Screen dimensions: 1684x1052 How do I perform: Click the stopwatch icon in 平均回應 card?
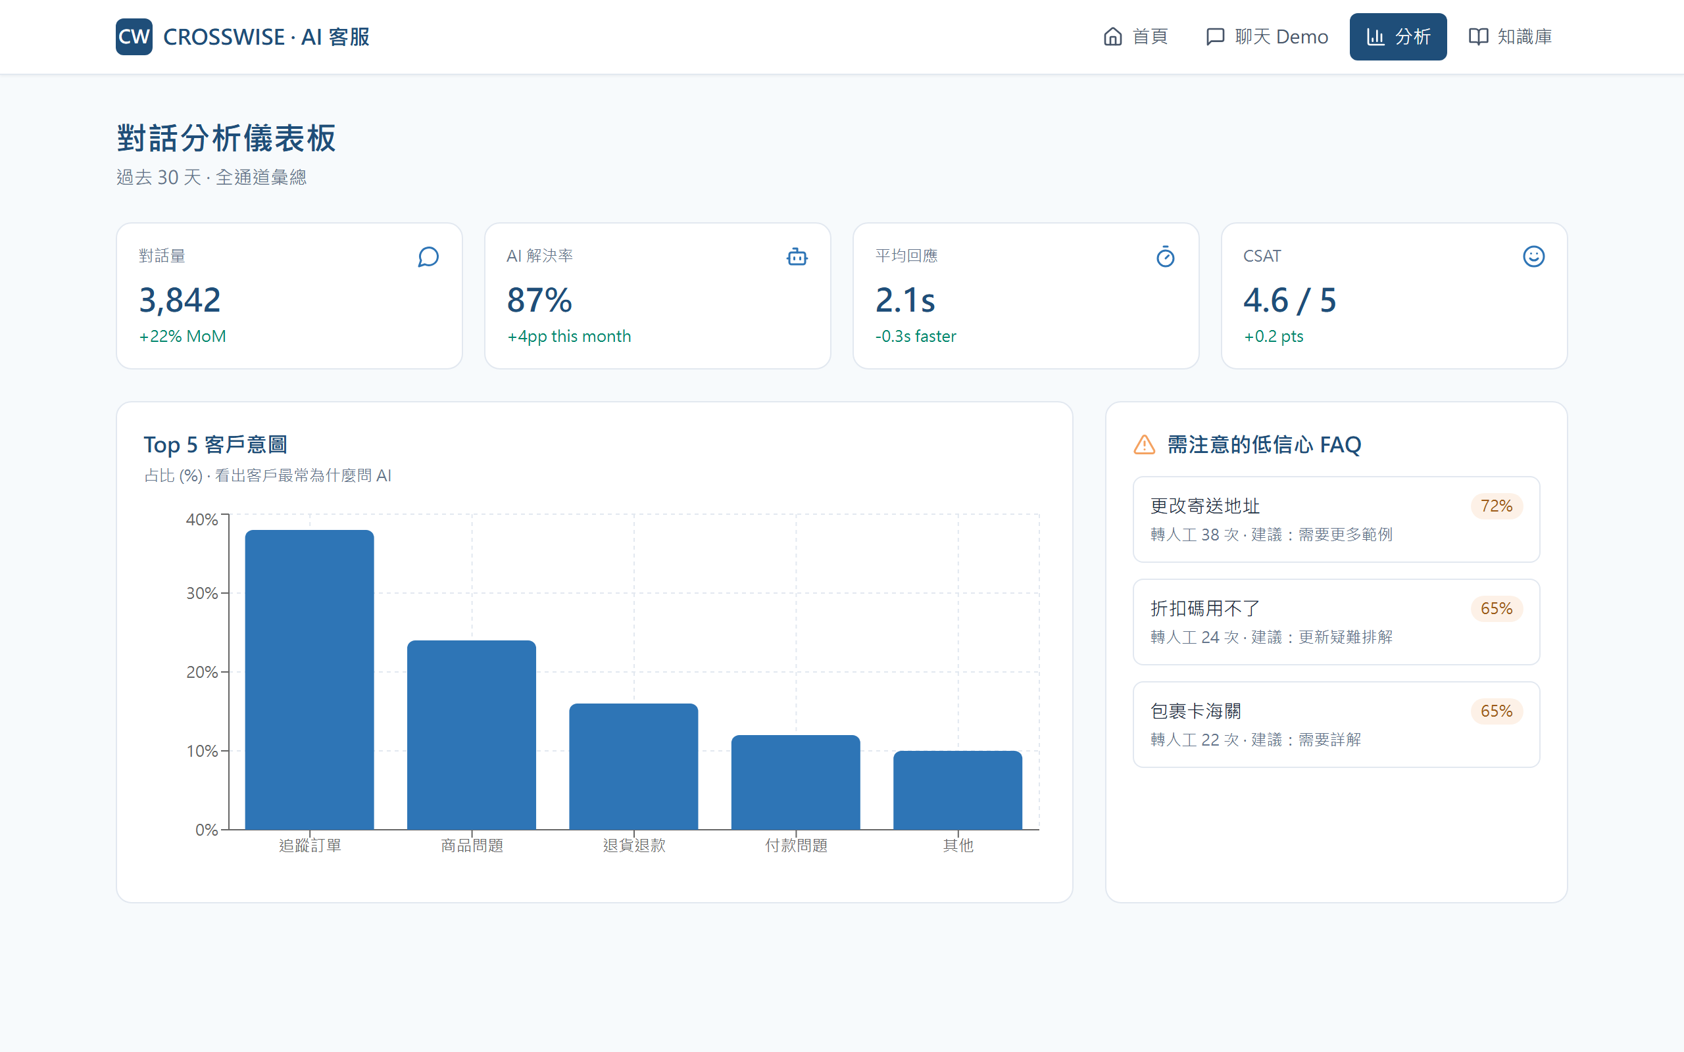click(x=1165, y=256)
